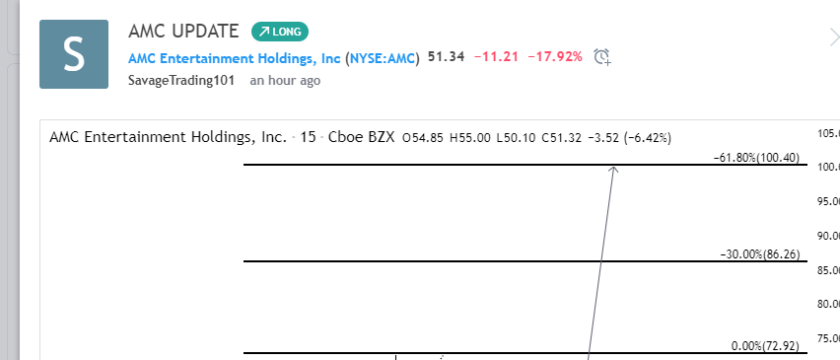Click the Cboe BZX exchange label
This screenshot has height=360, width=840.
tap(361, 138)
